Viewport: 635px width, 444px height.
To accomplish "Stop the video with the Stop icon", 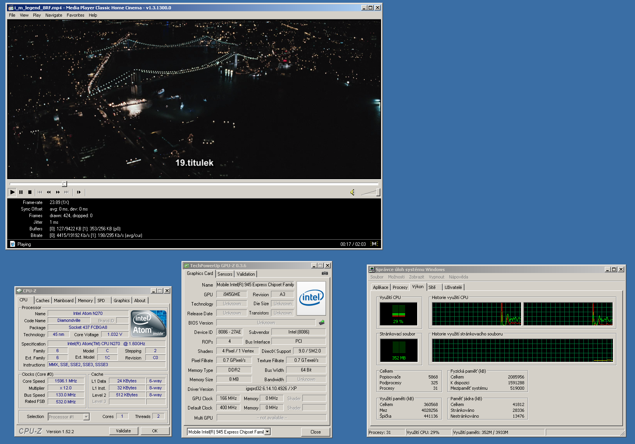I will [30, 192].
